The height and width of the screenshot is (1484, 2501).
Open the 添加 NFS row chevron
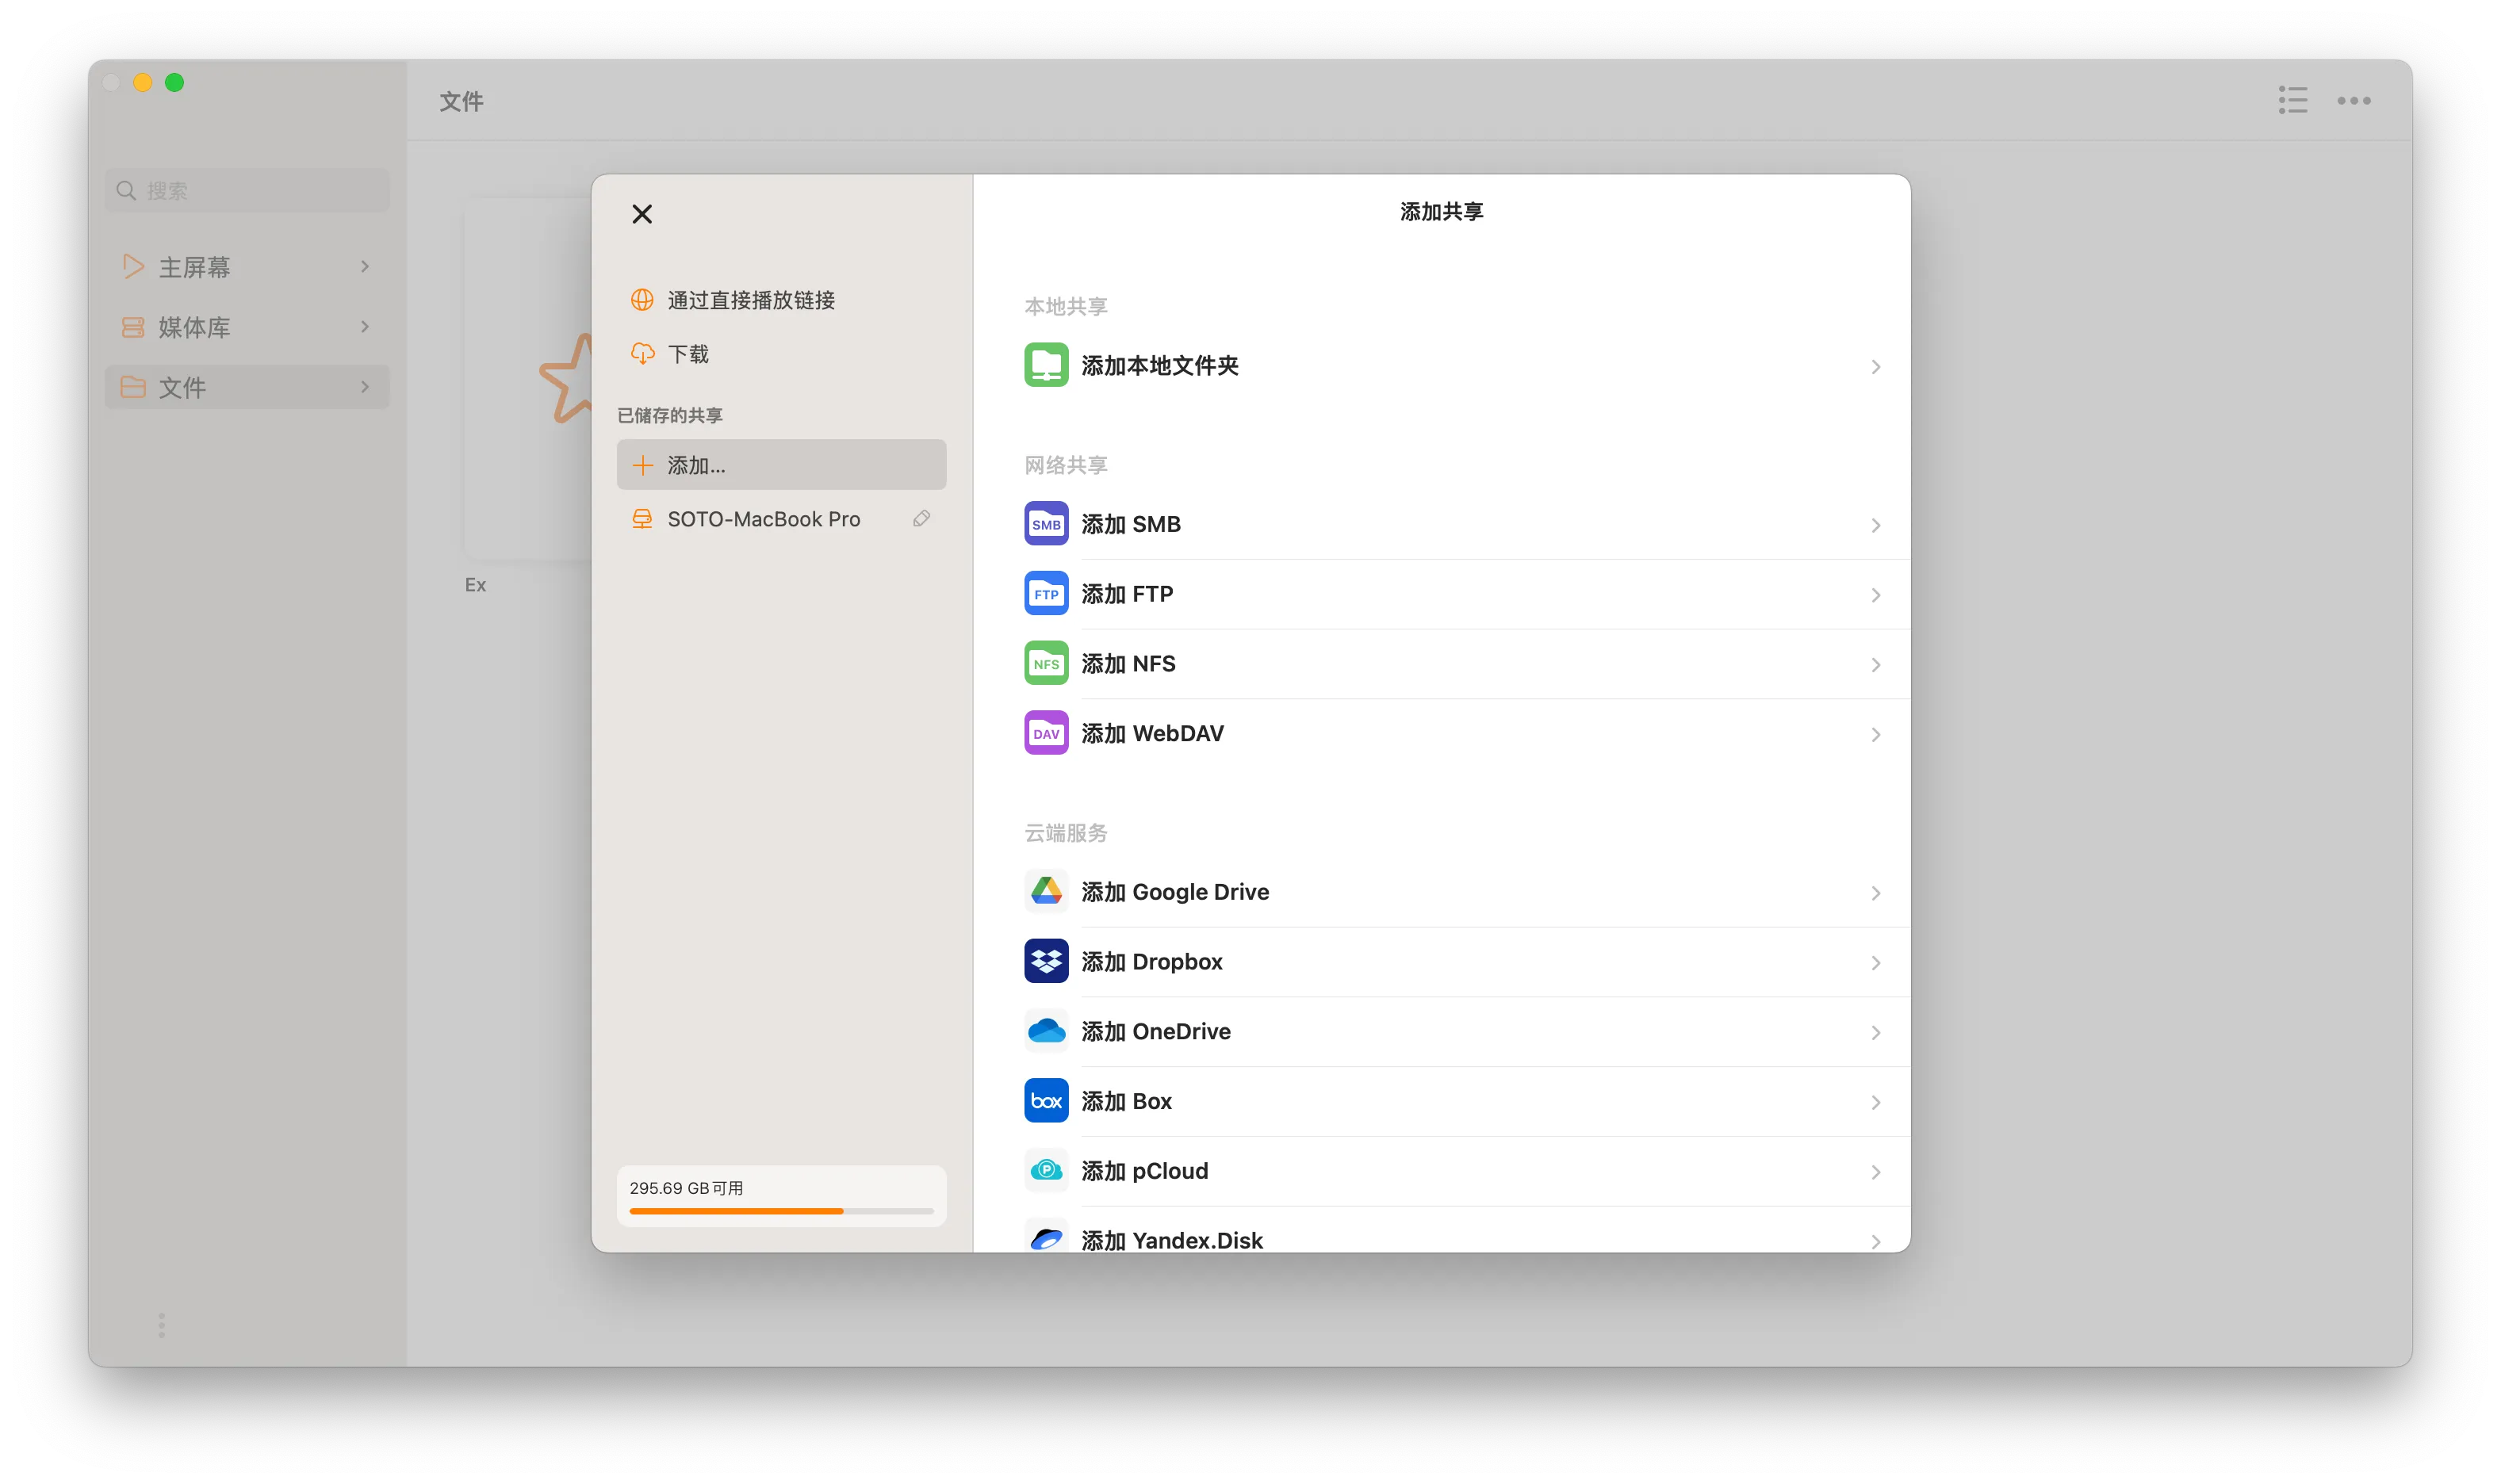(1876, 665)
